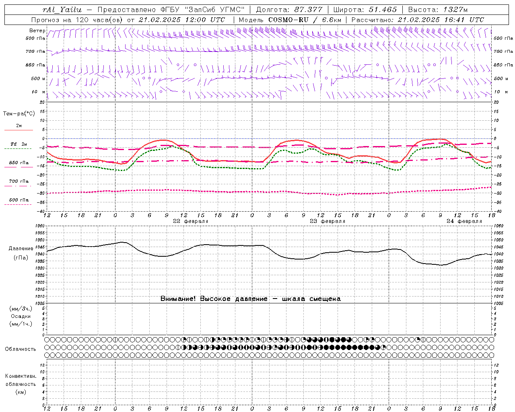Click the "2м" temperature legend entry
Image resolution: width=515 pixels, height=412 pixels.
(x=19, y=126)
